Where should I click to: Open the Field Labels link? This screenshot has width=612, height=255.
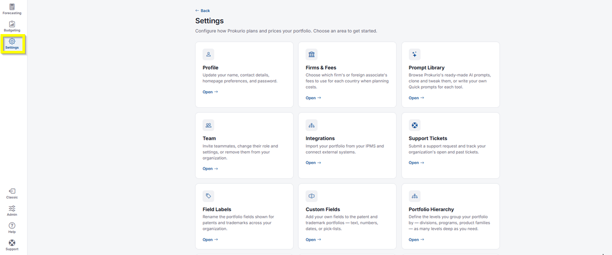coord(210,240)
